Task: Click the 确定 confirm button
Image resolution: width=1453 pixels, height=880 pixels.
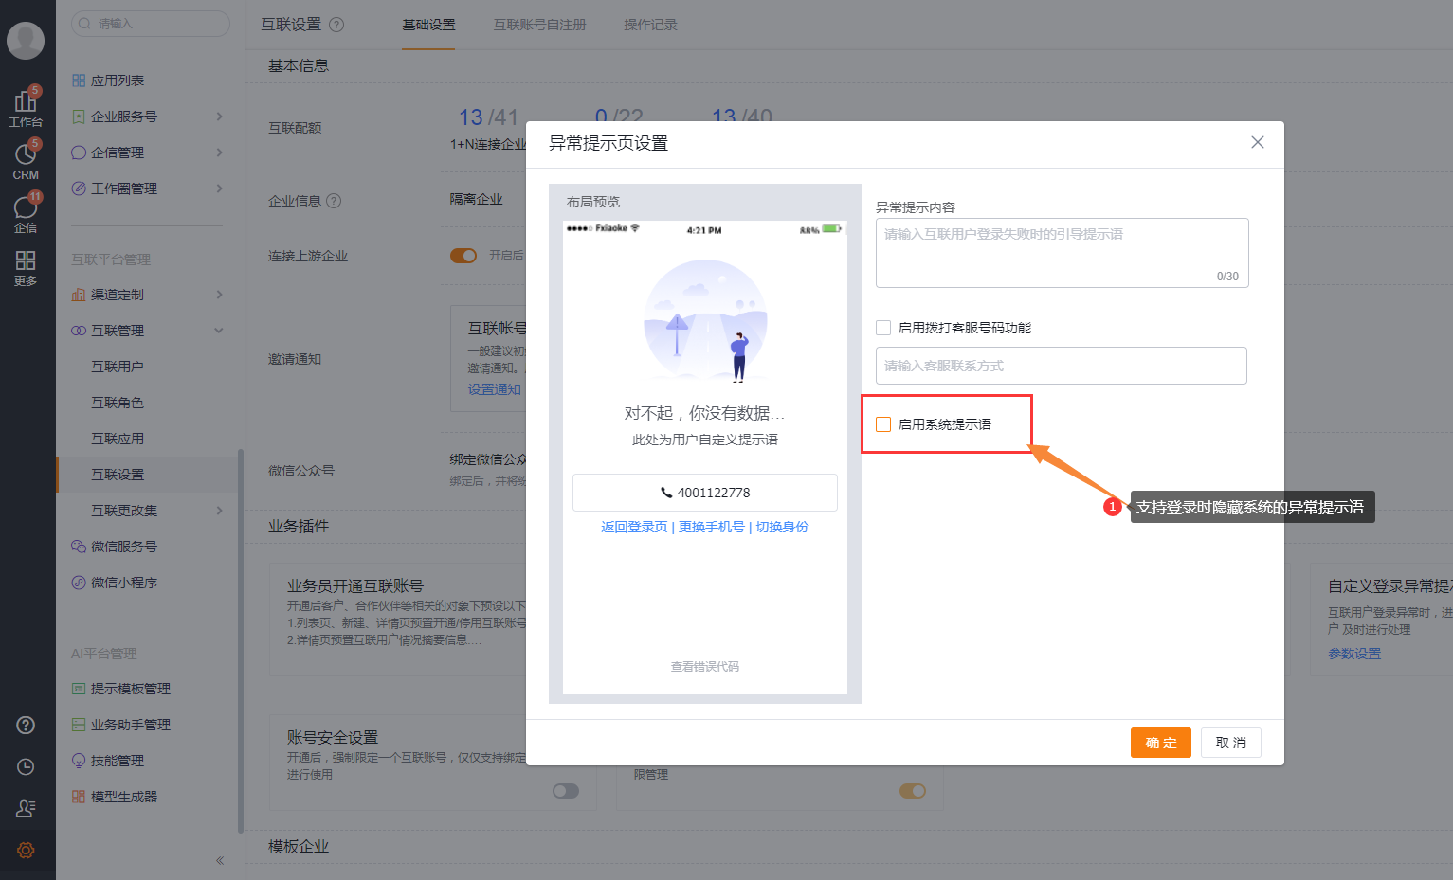Action: [1160, 743]
